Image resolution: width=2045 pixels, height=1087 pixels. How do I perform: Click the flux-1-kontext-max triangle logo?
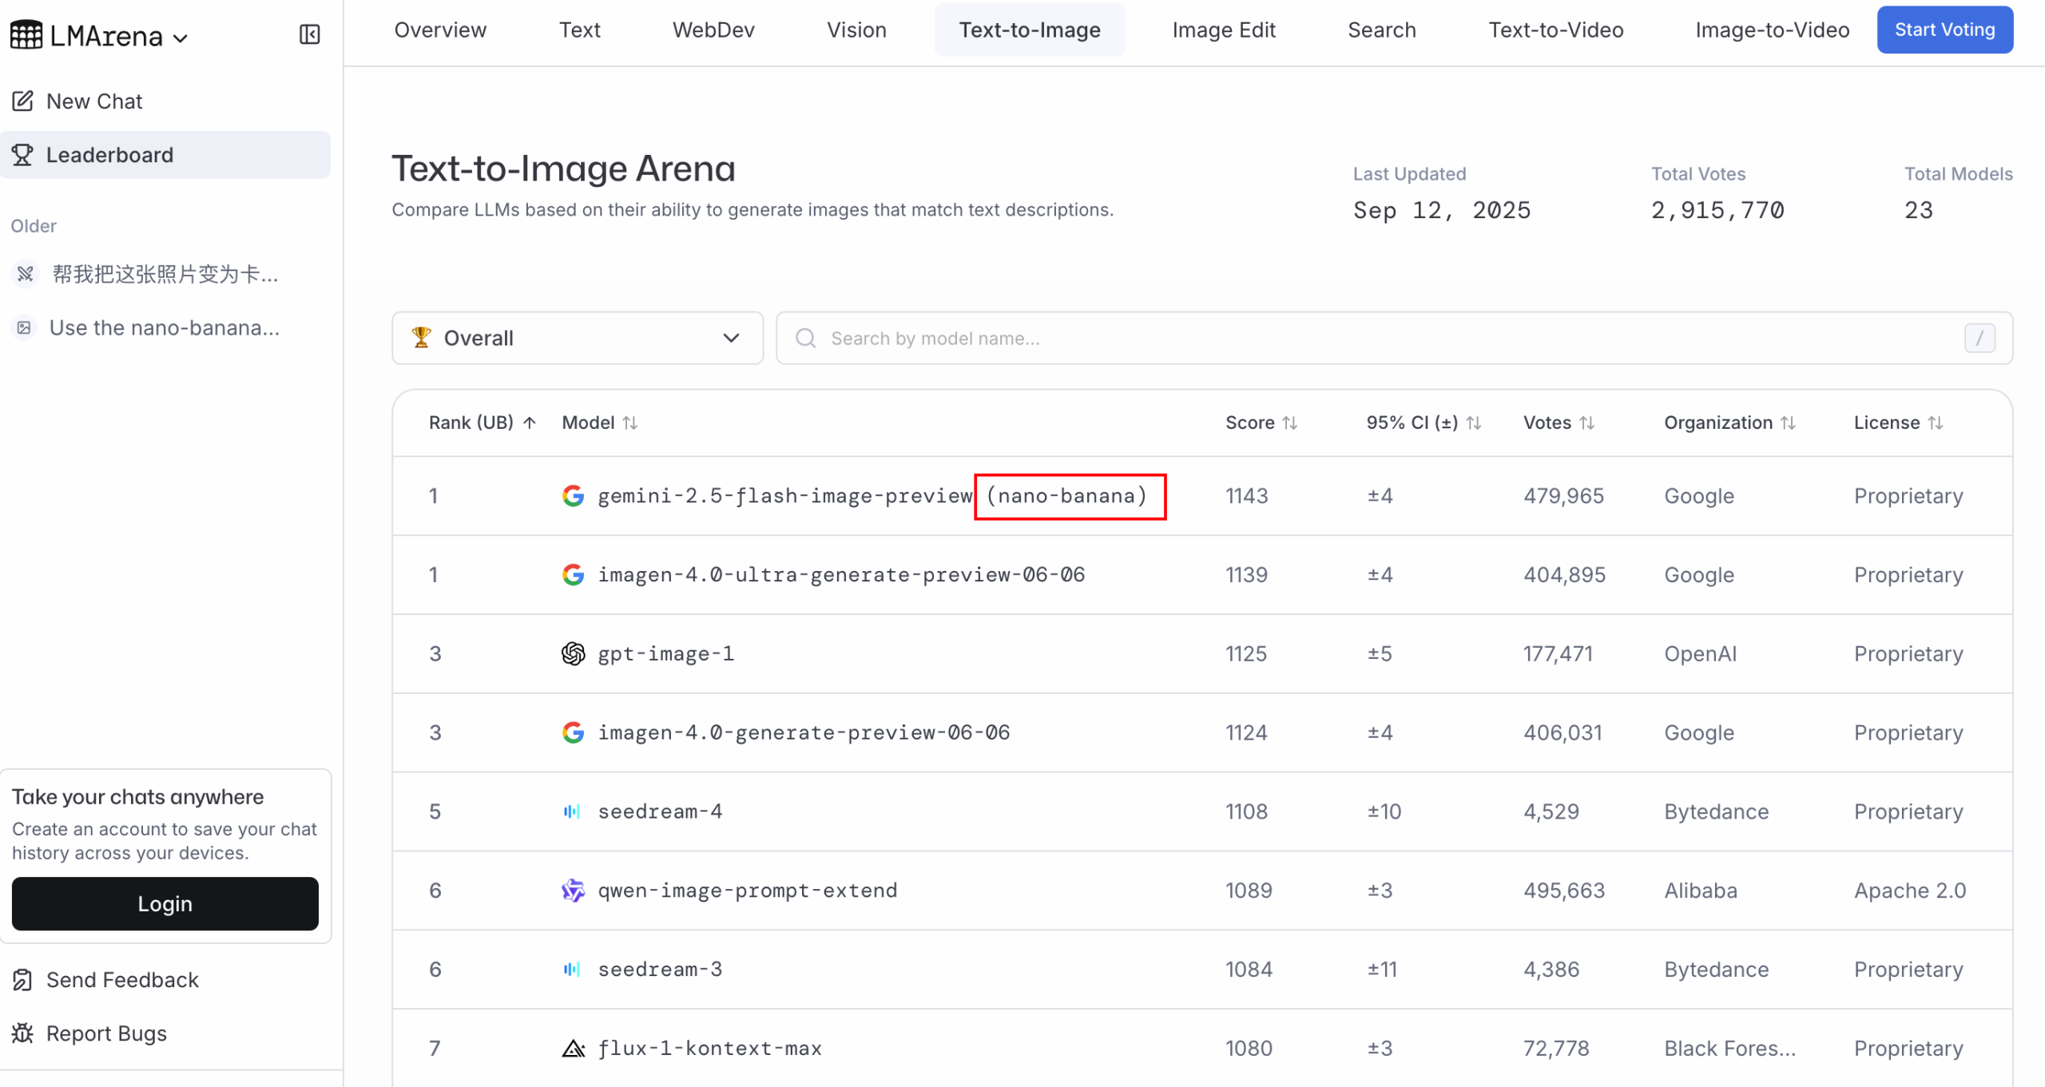573,1048
